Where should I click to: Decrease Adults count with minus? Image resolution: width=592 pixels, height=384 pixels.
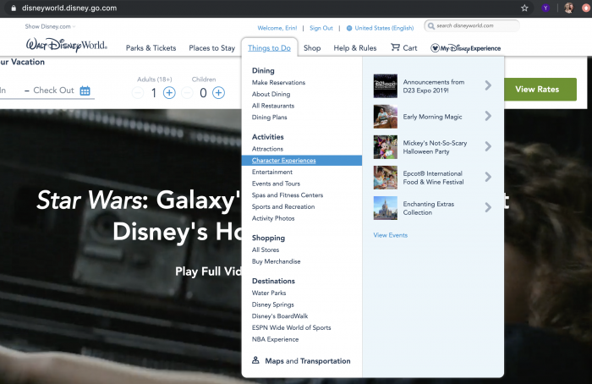pyautogui.click(x=138, y=92)
